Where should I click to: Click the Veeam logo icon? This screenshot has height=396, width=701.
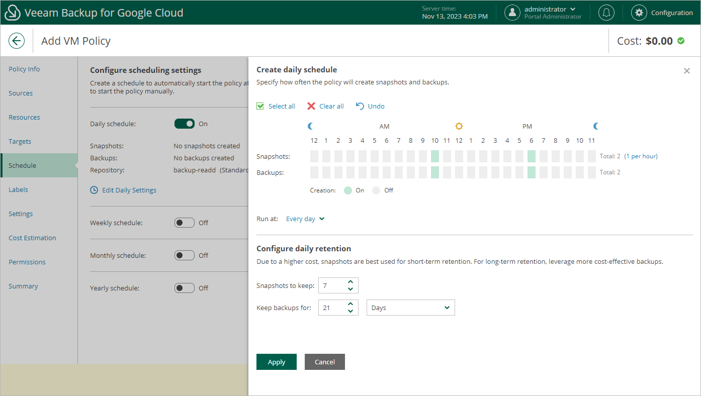[12, 13]
